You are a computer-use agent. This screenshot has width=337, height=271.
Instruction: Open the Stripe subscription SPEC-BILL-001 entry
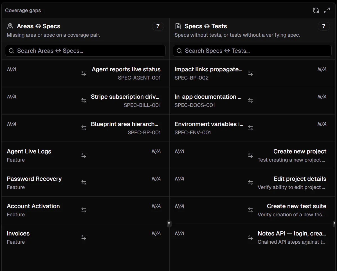(85, 101)
